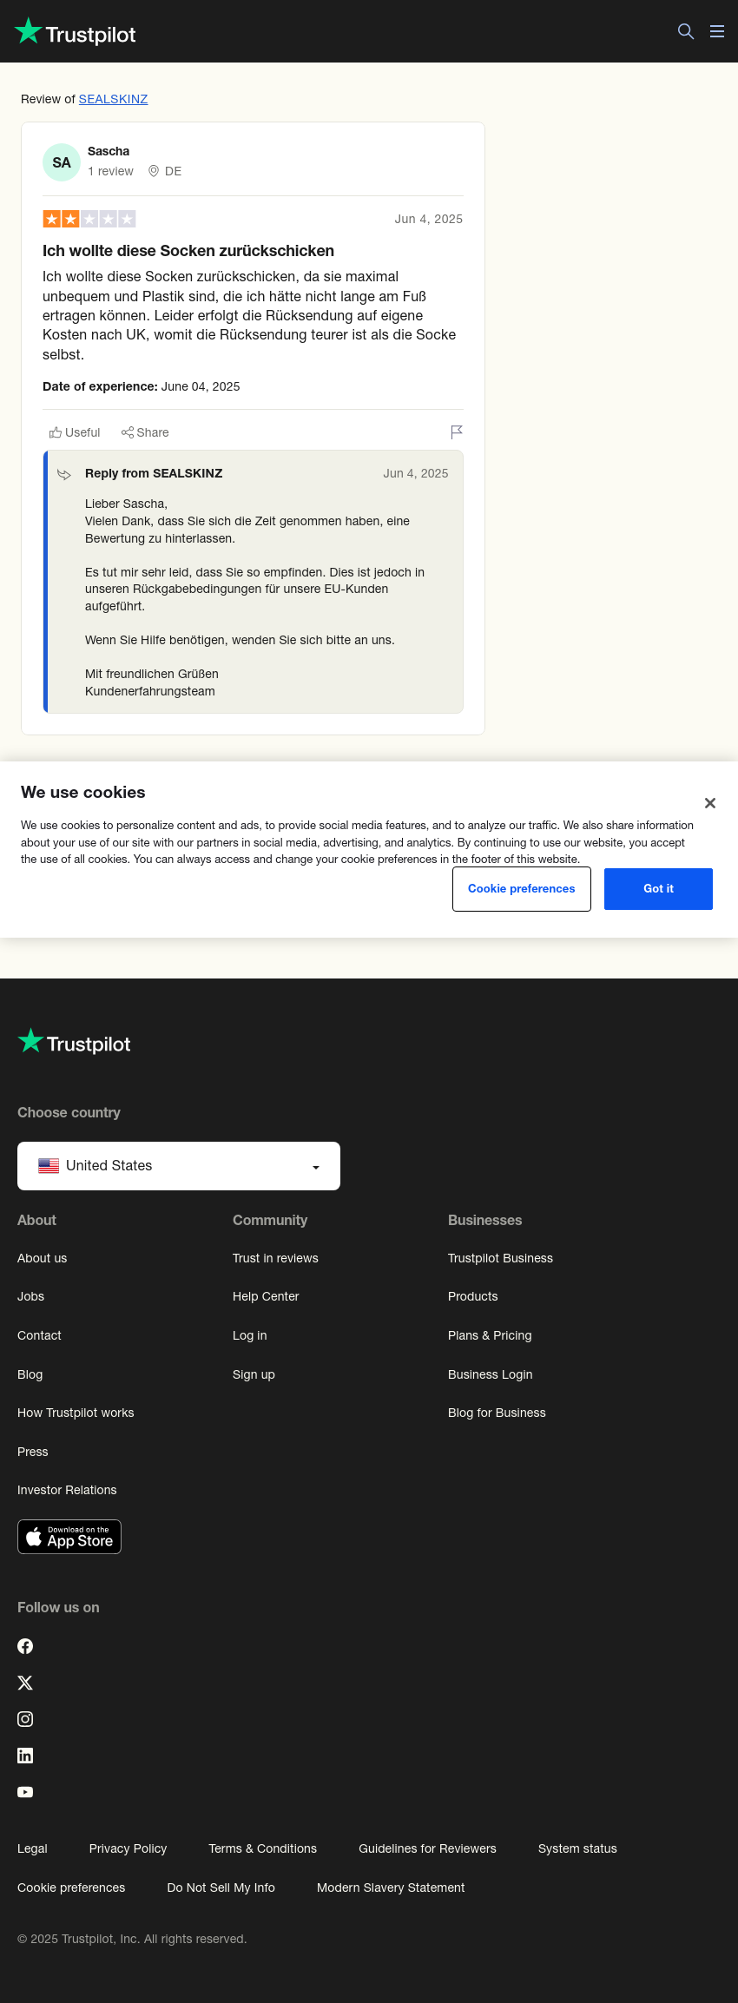Open the search icon in header

pos(686,31)
